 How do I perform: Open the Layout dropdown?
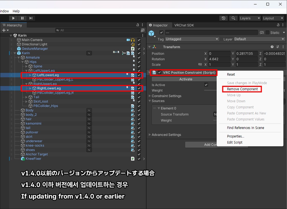273,18
